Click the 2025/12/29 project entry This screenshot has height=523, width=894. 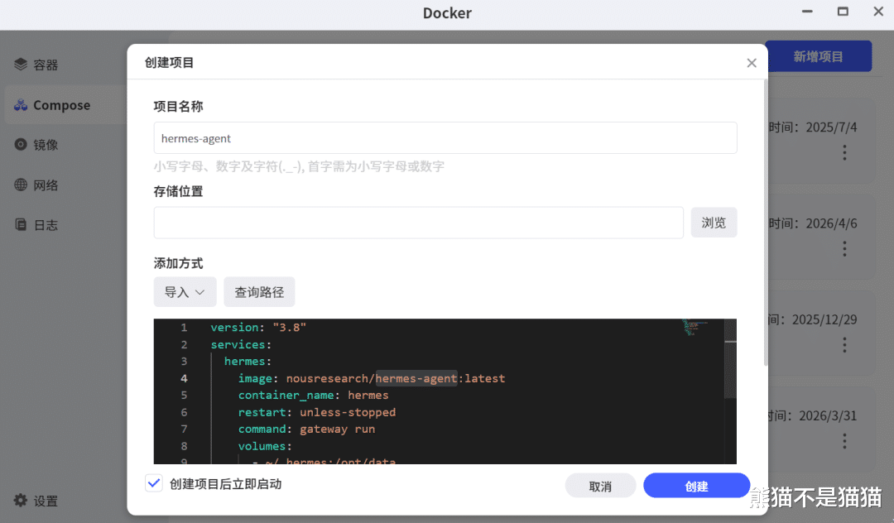(821, 332)
